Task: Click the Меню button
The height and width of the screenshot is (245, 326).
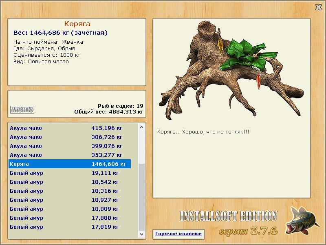Action: pos(22,109)
